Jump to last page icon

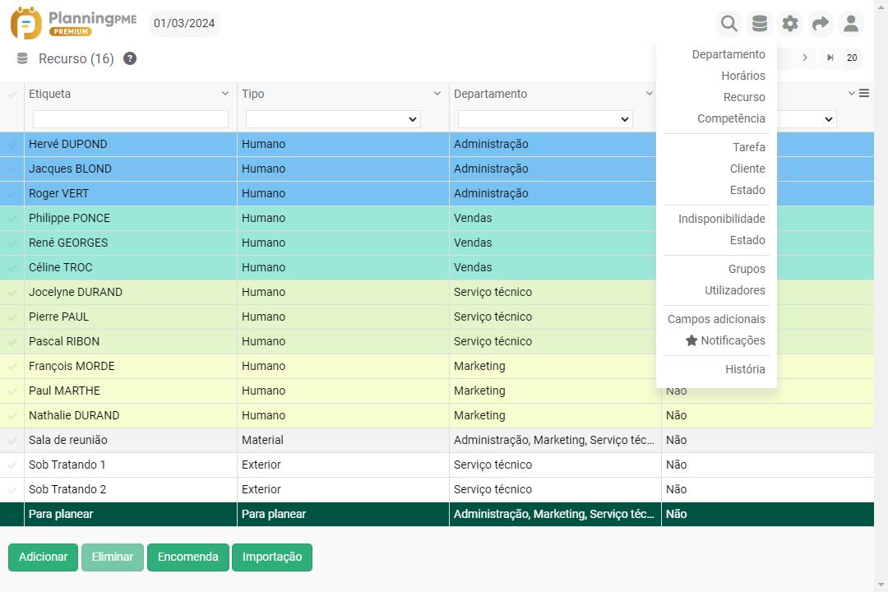coord(830,58)
